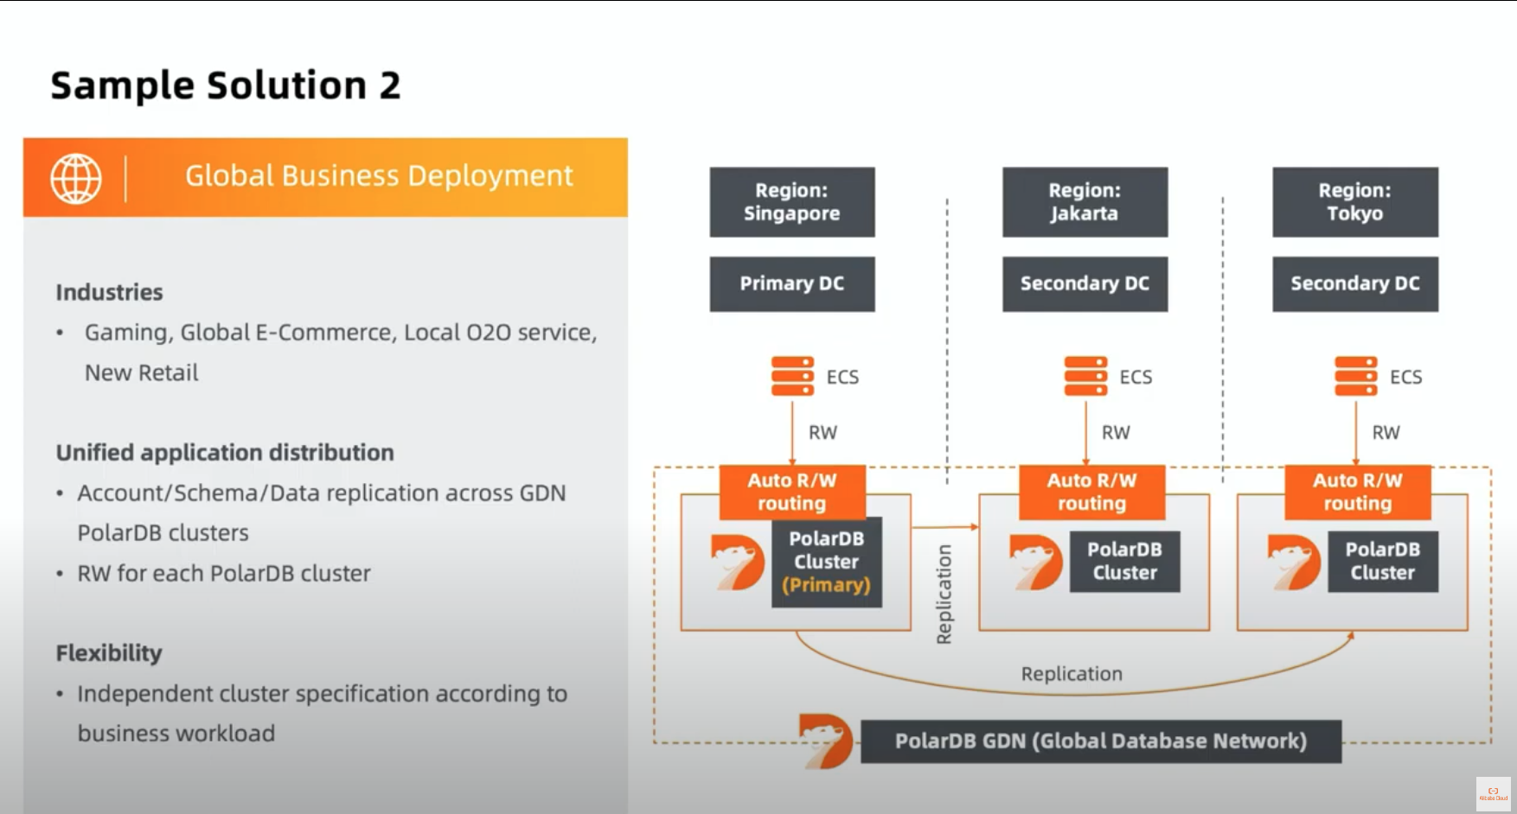The height and width of the screenshot is (814, 1517).
Task: Click the vertical Replication label
Action: 944,595
